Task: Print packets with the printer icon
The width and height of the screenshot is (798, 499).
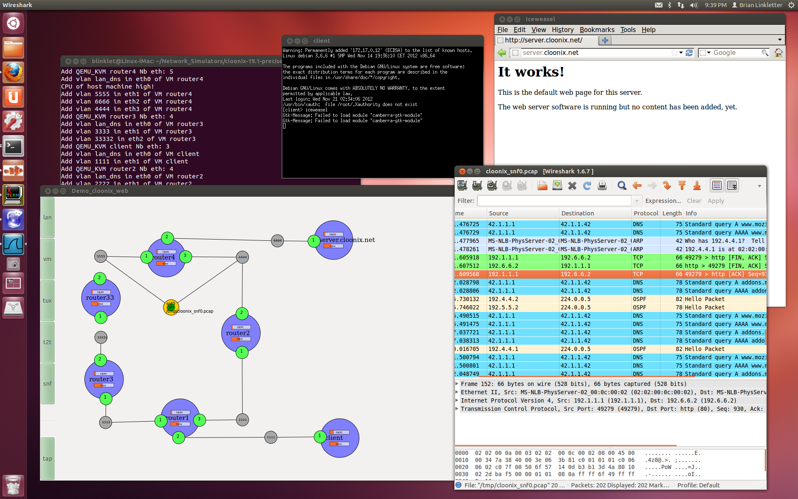Action: [x=602, y=186]
